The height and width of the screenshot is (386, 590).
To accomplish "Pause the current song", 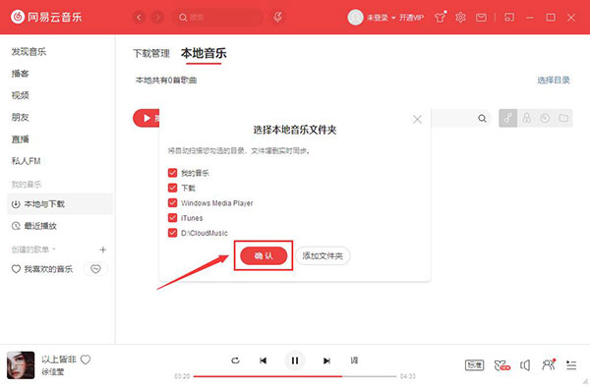I will (295, 360).
